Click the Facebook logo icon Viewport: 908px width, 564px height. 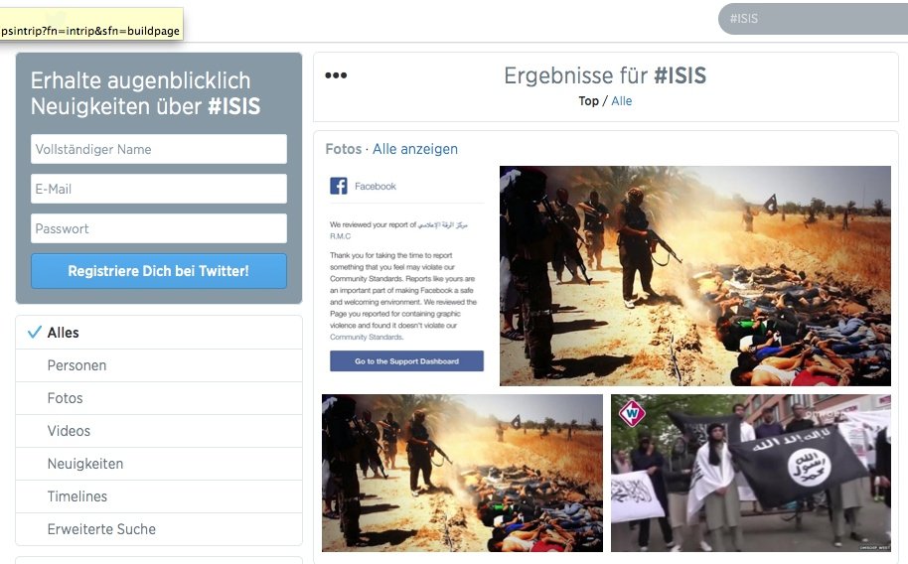tap(339, 186)
